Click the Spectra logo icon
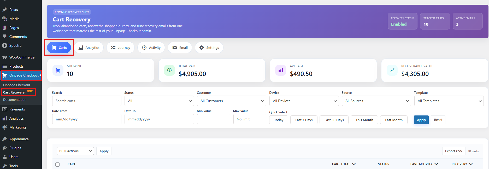Image resolution: width=489 pixels, height=169 pixels. 5,45
